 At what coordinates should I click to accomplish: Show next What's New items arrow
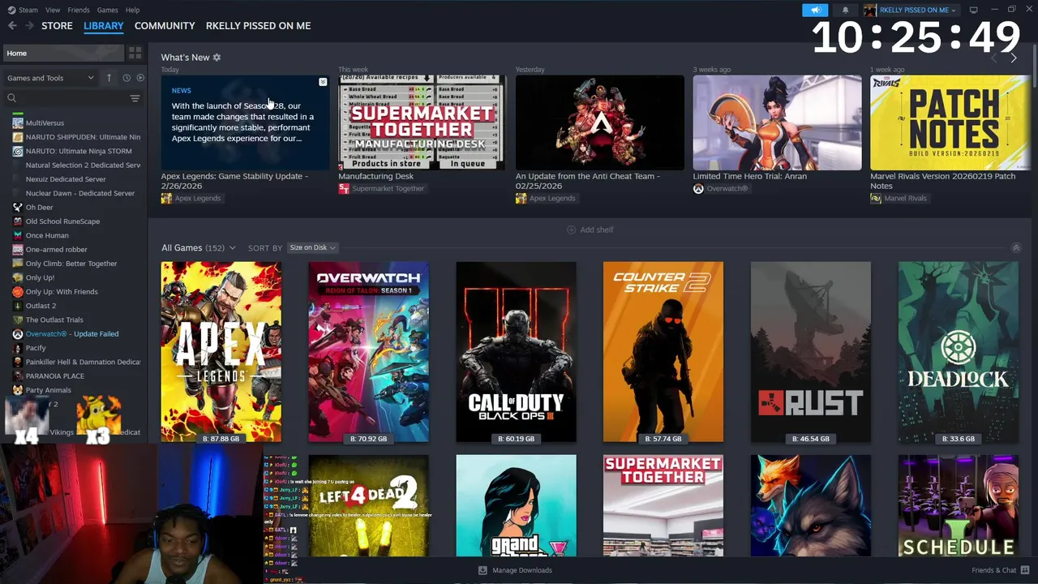coord(1014,58)
